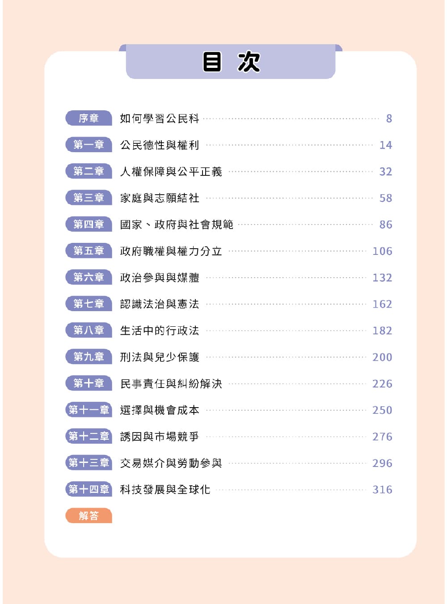447x604 pixels.
Task: Select 誘因與市場競爭 chapter title
Action: (x=159, y=437)
